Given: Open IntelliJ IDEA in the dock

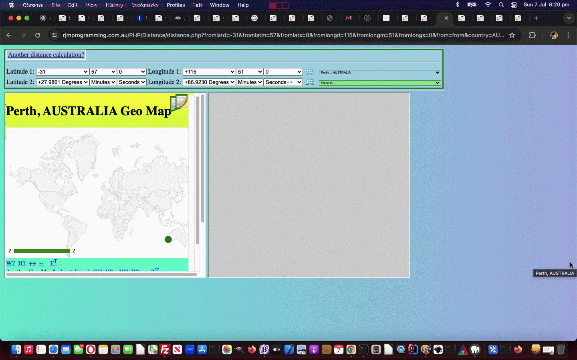Looking at the screenshot, I should coord(413,349).
